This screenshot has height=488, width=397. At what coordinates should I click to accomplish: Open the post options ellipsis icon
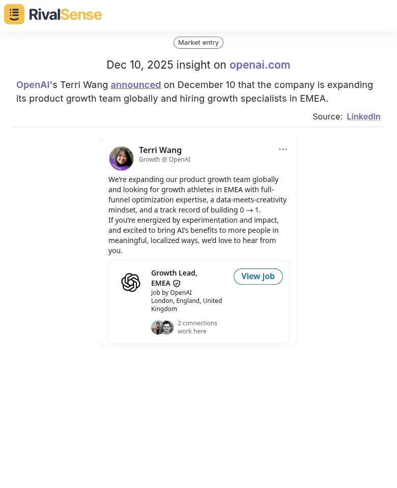(283, 149)
